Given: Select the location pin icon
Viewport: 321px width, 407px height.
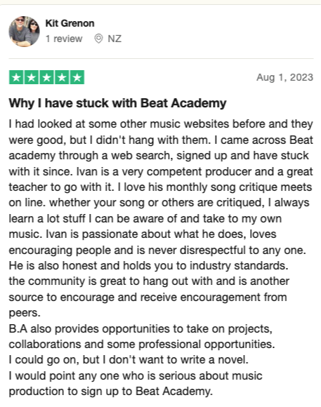Looking at the screenshot, I should point(98,39).
